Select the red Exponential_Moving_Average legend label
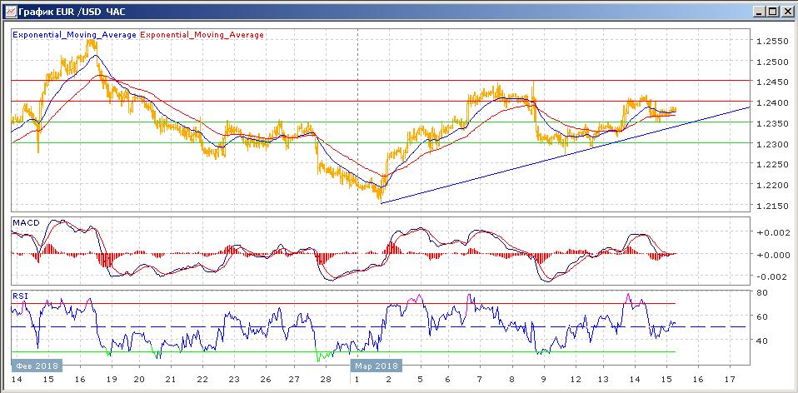The height and width of the screenshot is (393, 798). click(202, 35)
